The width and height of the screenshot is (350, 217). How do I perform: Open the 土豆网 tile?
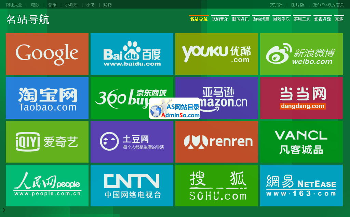(132, 142)
